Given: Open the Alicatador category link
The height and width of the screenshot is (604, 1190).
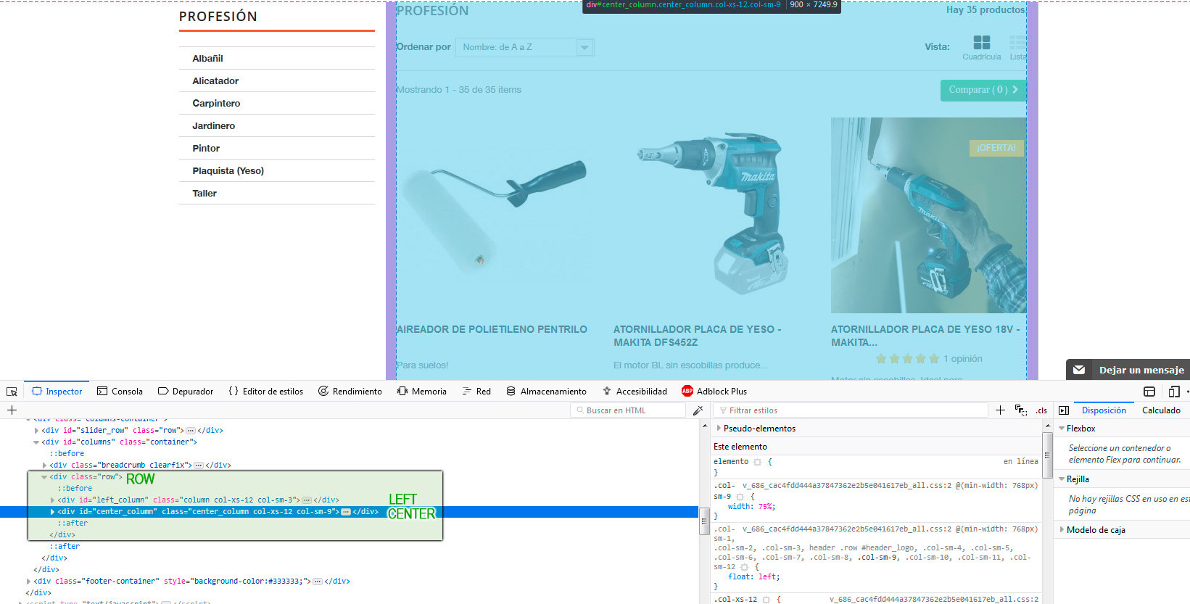Looking at the screenshot, I should pyautogui.click(x=215, y=81).
